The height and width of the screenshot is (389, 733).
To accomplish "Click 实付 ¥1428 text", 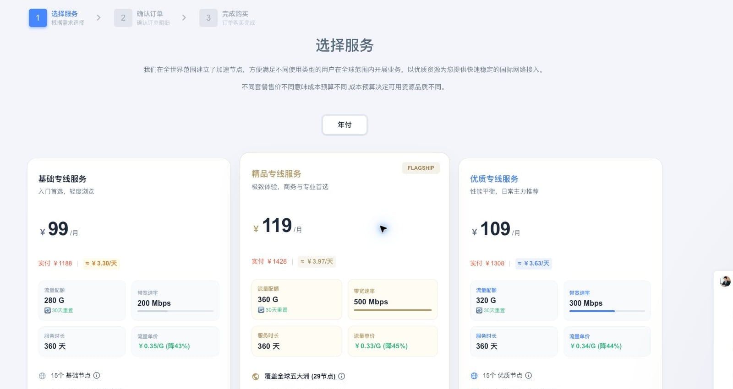I will tap(269, 261).
